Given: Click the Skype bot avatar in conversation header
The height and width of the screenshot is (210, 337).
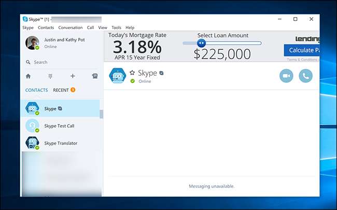Looking at the screenshot, I should 117,76.
